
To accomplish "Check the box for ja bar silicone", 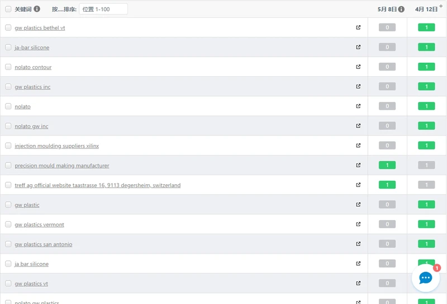I will (x=8, y=264).
